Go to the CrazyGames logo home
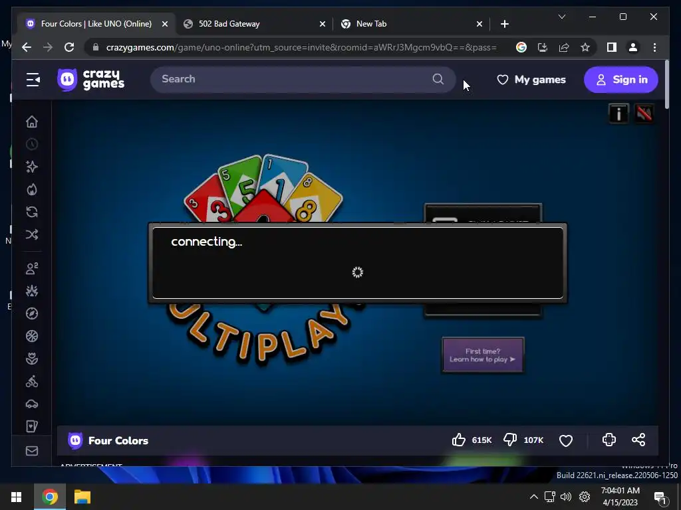The width and height of the screenshot is (681, 510). 90,80
